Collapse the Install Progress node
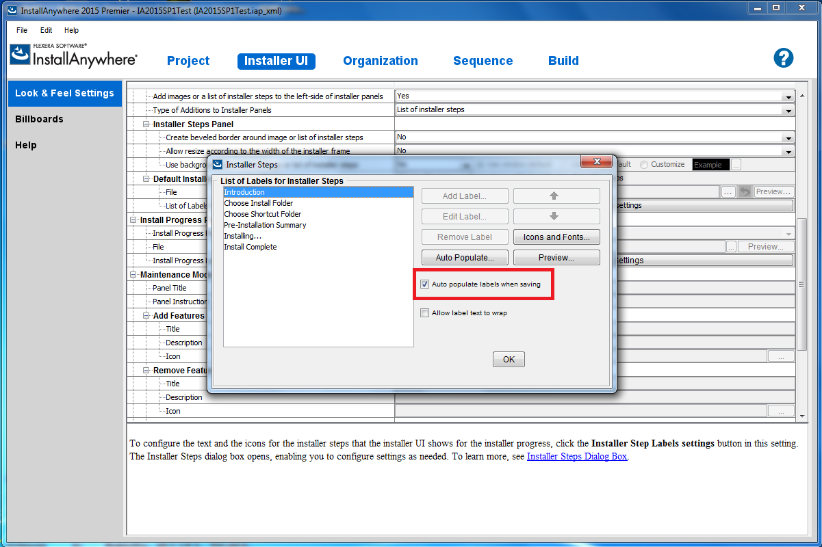 coord(133,219)
